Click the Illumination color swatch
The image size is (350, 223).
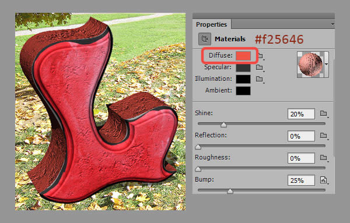coord(243,79)
